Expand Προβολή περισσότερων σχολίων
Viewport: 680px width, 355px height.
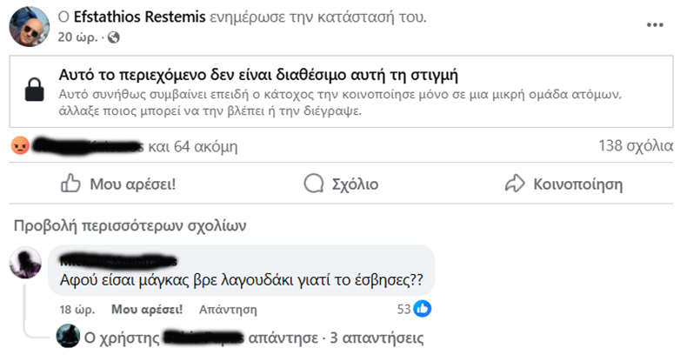coord(130,226)
